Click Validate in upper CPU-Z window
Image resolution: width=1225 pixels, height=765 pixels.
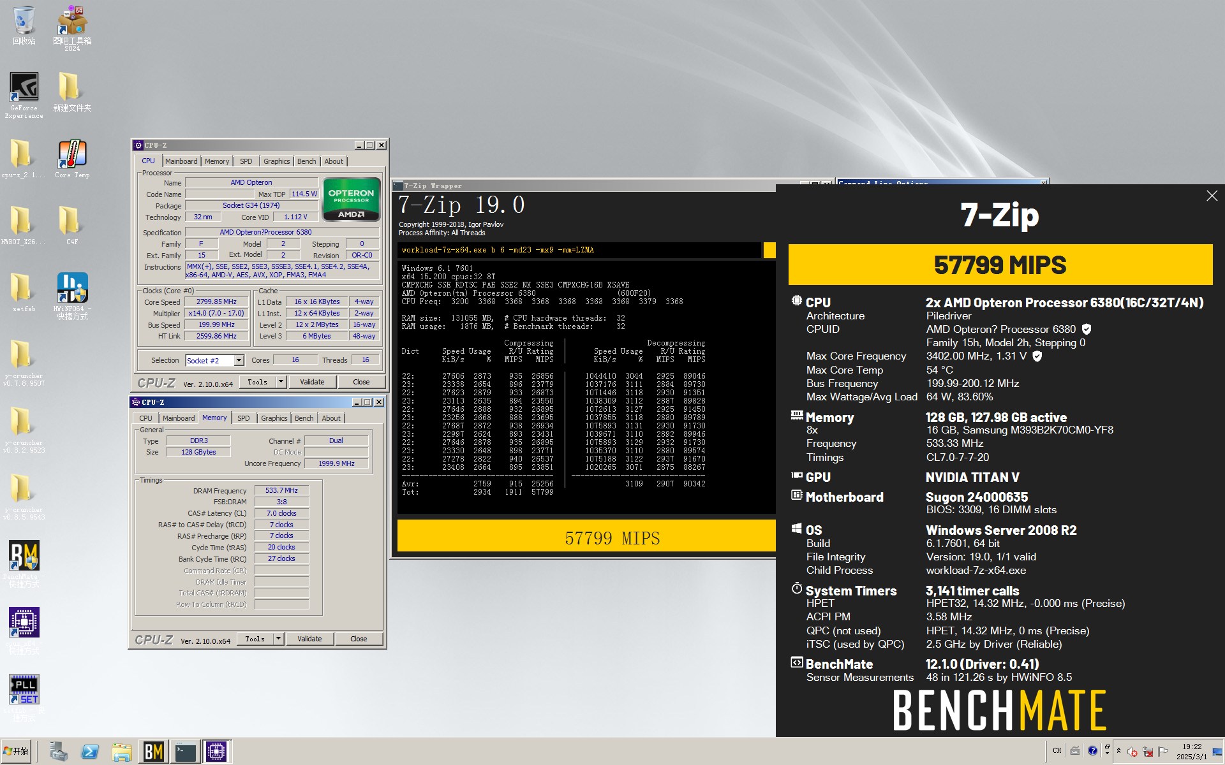(x=312, y=382)
